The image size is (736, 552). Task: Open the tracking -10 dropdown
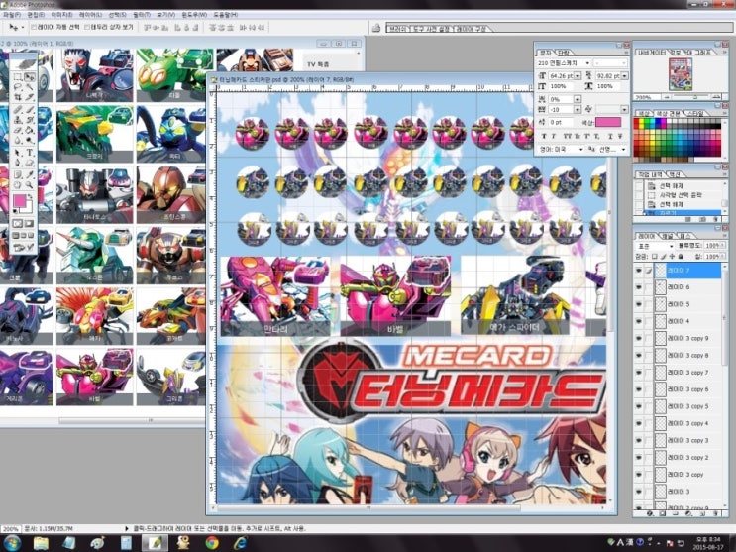578,109
